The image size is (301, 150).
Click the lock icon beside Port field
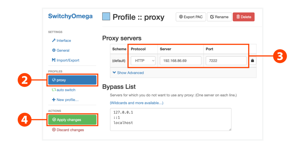pyautogui.click(x=252, y=61)
